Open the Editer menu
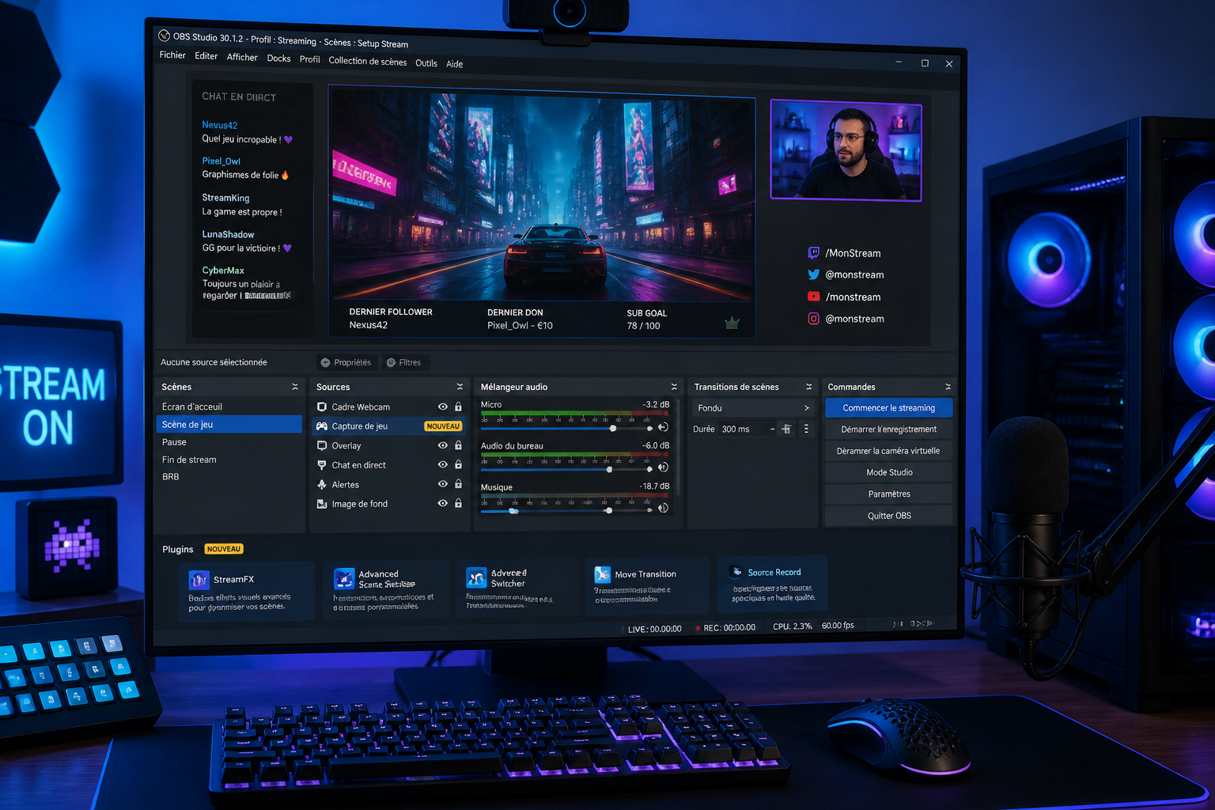This screenshot has height=810, width=1215. click(206, 56)
